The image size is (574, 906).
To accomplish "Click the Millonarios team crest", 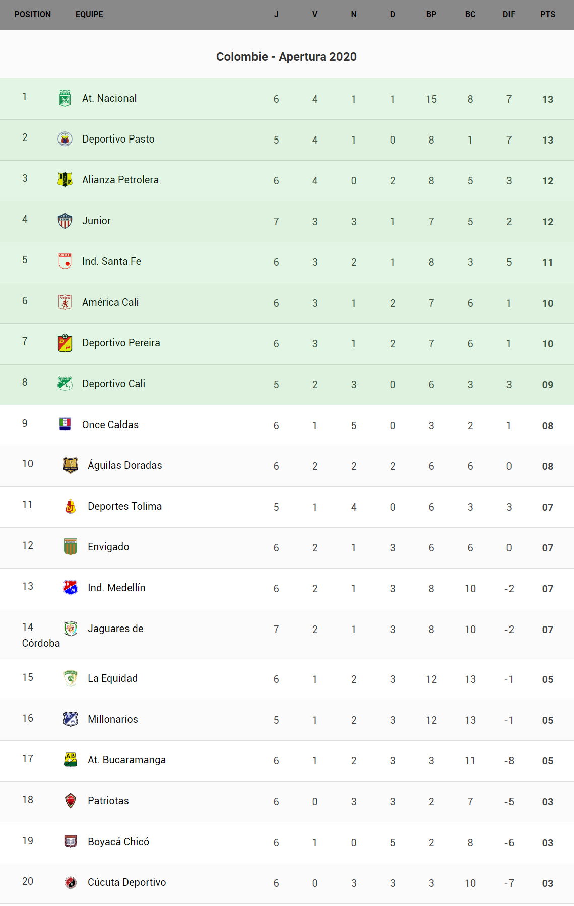I will click(70, 719).
